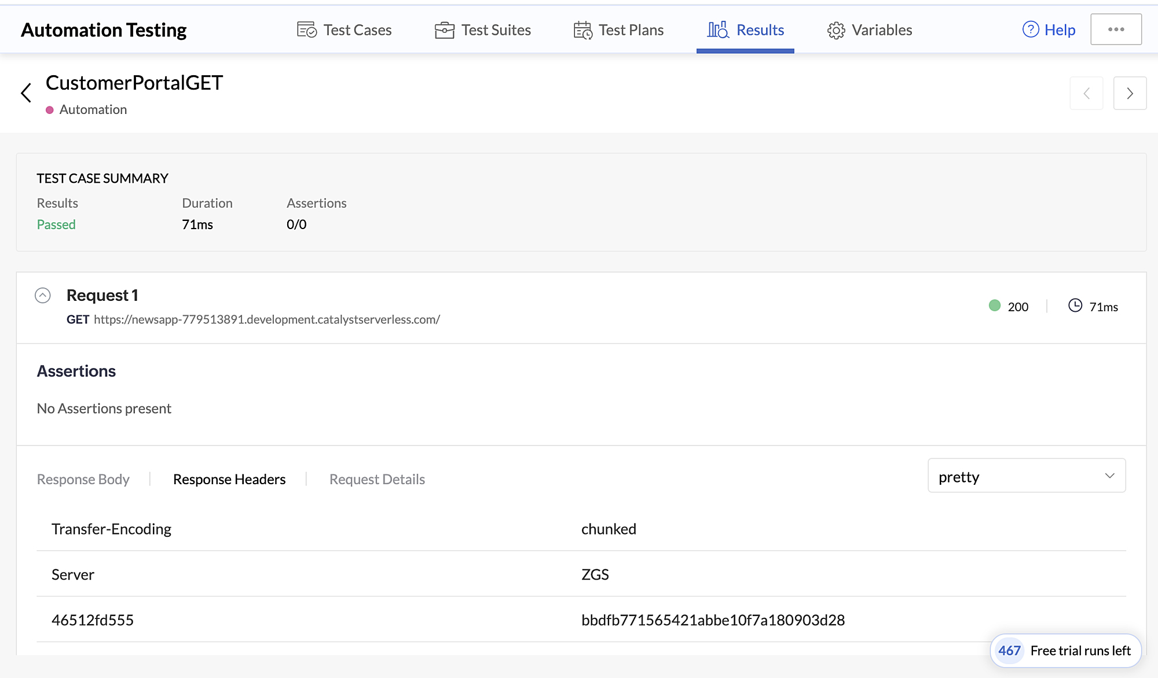Select the Response Body tab
1158x678 pixels.
click(x=83, y=478)
